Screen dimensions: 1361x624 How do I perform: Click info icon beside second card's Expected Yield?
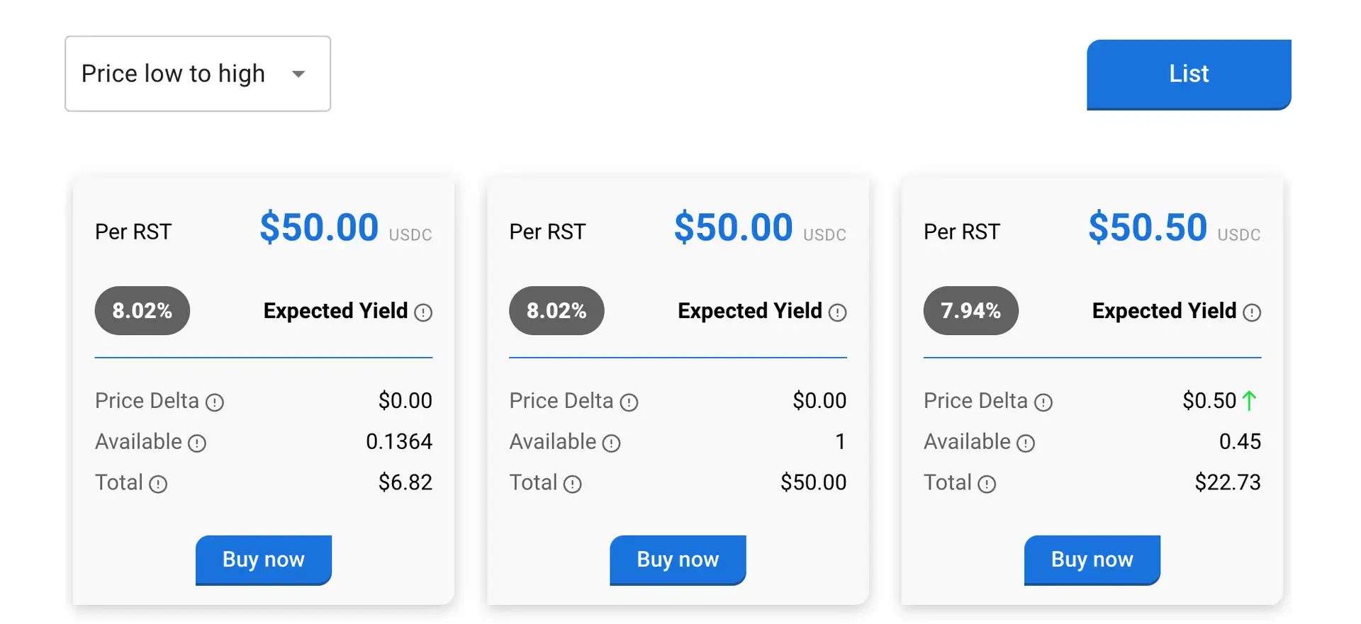837,312
